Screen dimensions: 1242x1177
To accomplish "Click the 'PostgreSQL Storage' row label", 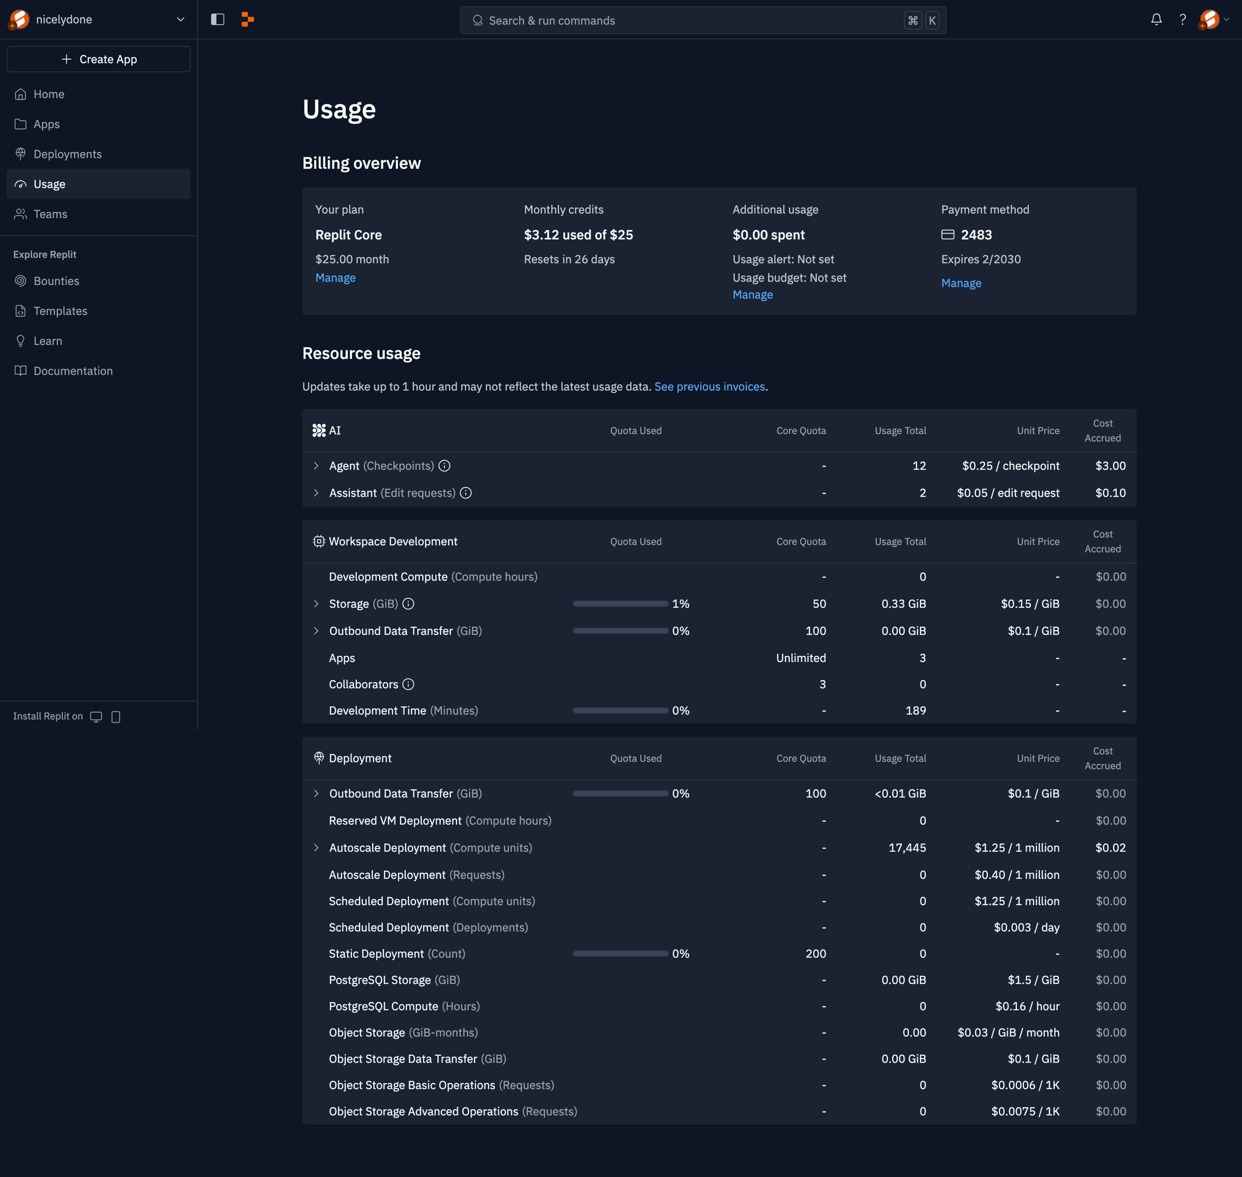I will [379, 980].
